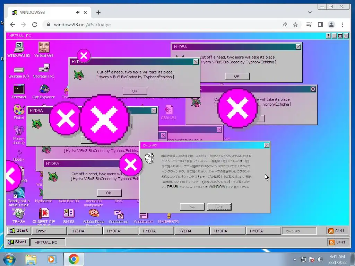Show hidden system tray icons
The image size is (355, 266).
click(x=295, y=259)
